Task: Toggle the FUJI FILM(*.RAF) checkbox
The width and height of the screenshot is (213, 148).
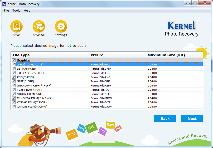Action: click(14, 89)
